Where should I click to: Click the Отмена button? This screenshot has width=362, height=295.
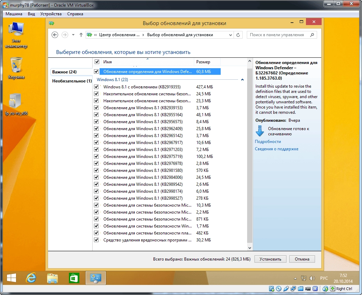point(302,259)
